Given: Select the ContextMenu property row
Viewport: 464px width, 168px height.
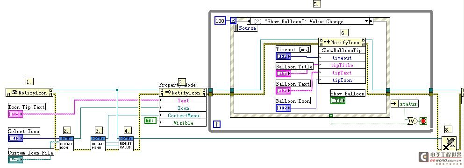Looking at the screenshot, I should [x=183, y=115].
